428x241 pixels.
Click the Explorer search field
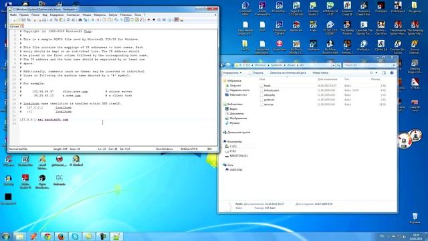click(370, 66)
